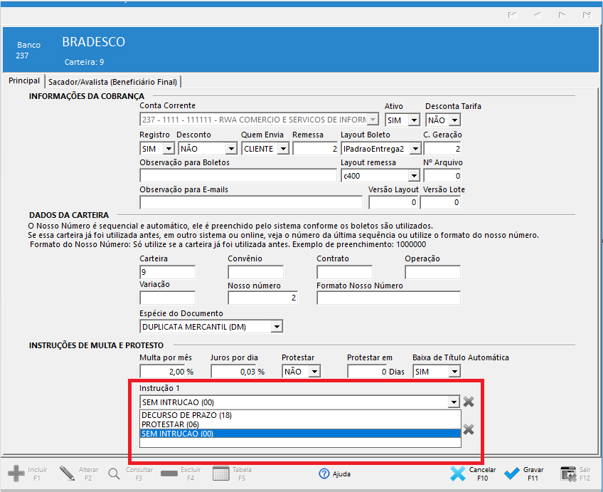Image resolution: width=603 pixels, height=492 pixels.
Task: Select SEM INTRUCAO (00) in the list
Action: [x=300, y=434]
